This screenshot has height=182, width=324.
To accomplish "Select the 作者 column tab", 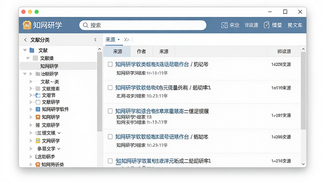I will (x=141, y=52).
